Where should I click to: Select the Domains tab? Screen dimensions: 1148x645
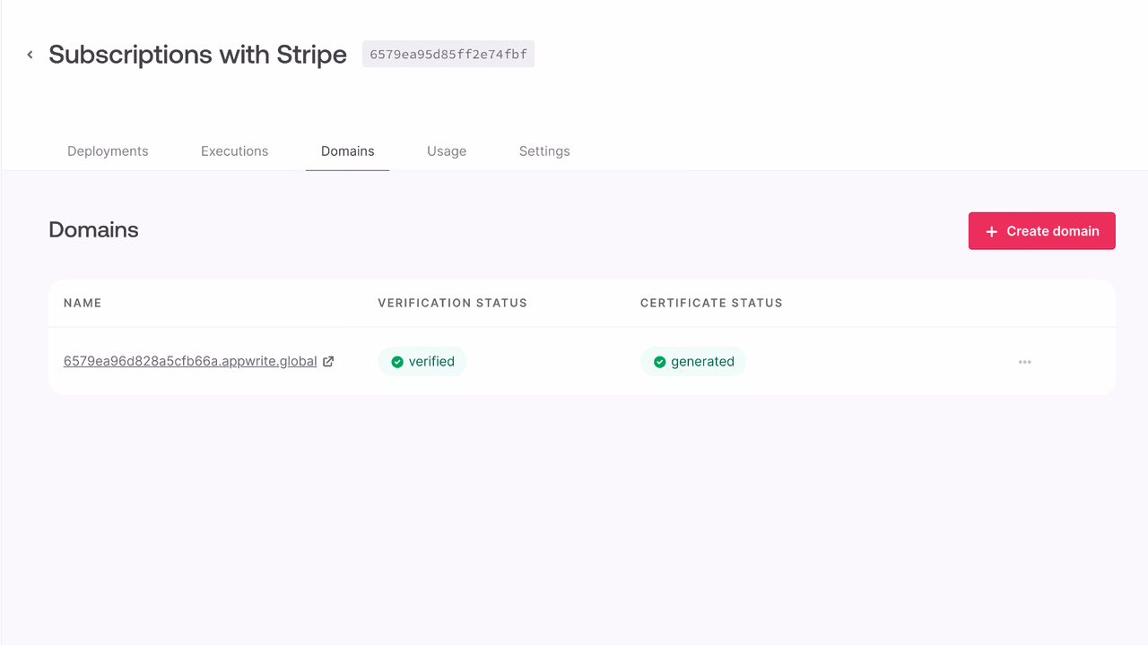(x=348, y=151)
